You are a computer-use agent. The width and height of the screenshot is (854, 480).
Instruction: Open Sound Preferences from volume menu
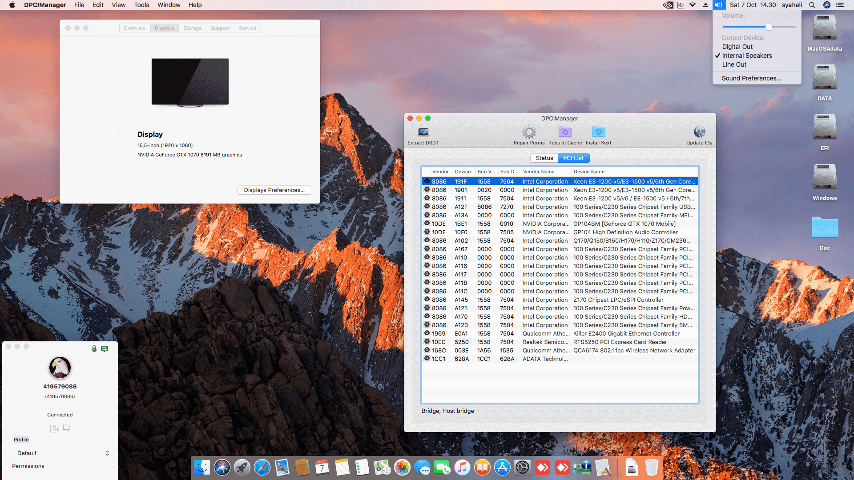(751, 78)
